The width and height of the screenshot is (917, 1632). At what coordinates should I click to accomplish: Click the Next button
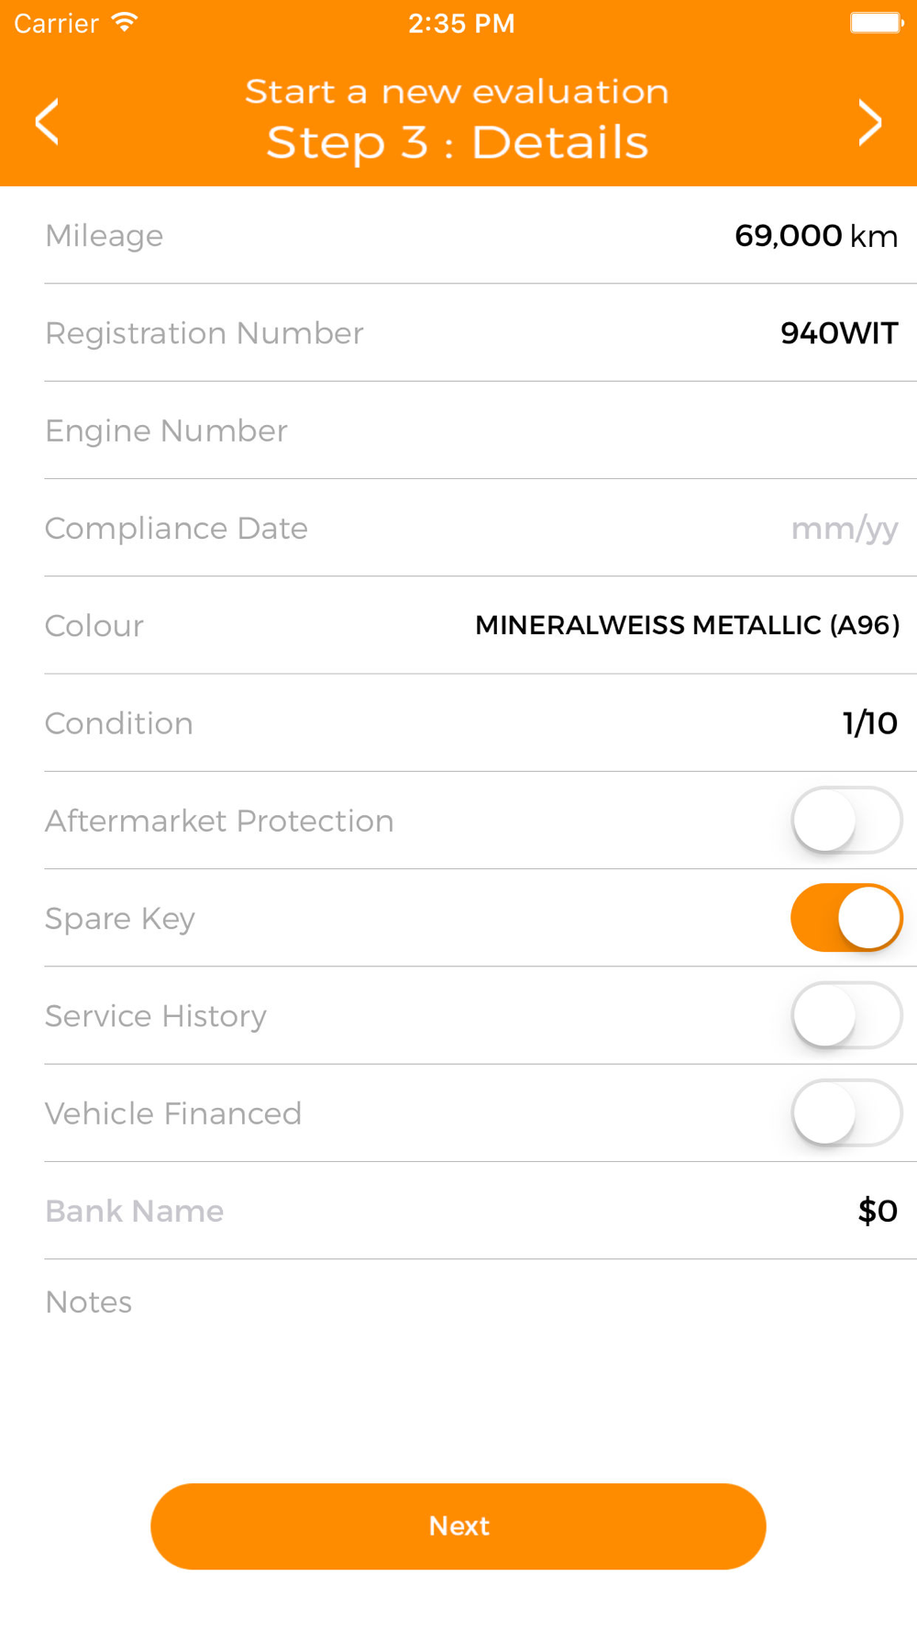(x=458, y=1526)
